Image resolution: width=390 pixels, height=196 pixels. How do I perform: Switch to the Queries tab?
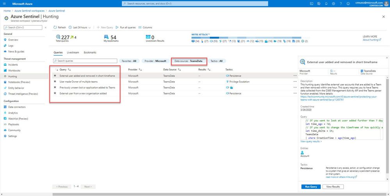coord(58,52)
